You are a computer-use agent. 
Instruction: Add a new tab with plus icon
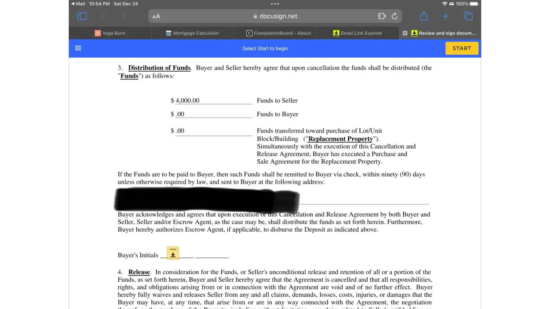click(x=446, y=16)
